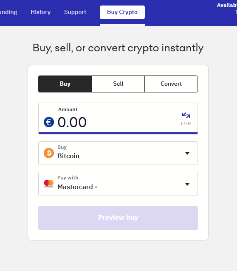Expand the Bitcoin asset dropdown arrow
The width and height of the screenshot is (237, 271).
[x=187, y=153]
